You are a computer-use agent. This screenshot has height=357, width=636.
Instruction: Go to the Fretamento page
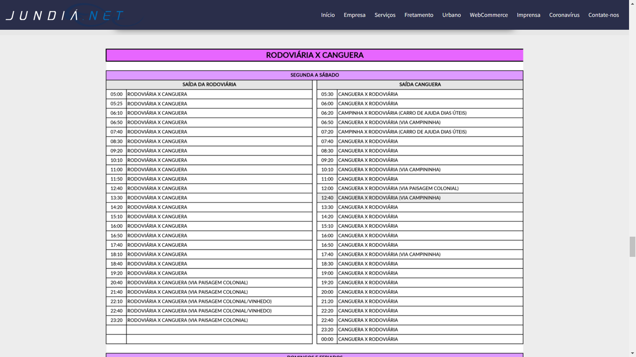419,15
